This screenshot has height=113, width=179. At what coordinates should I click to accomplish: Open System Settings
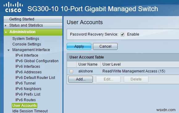click(x=26, y=39)
